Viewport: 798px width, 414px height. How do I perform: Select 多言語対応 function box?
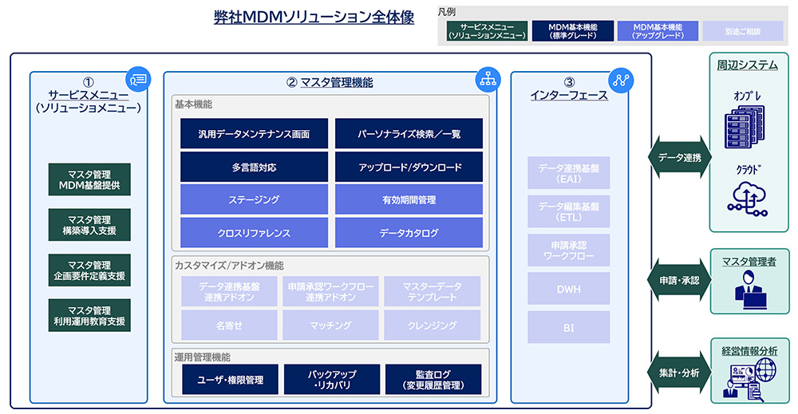coord(254,167)
